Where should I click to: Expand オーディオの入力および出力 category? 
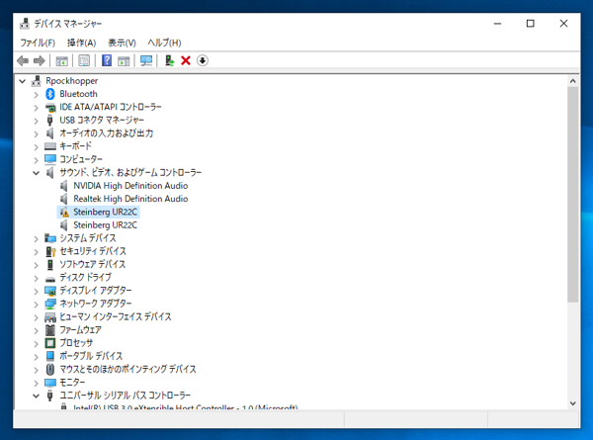(36, 133)
